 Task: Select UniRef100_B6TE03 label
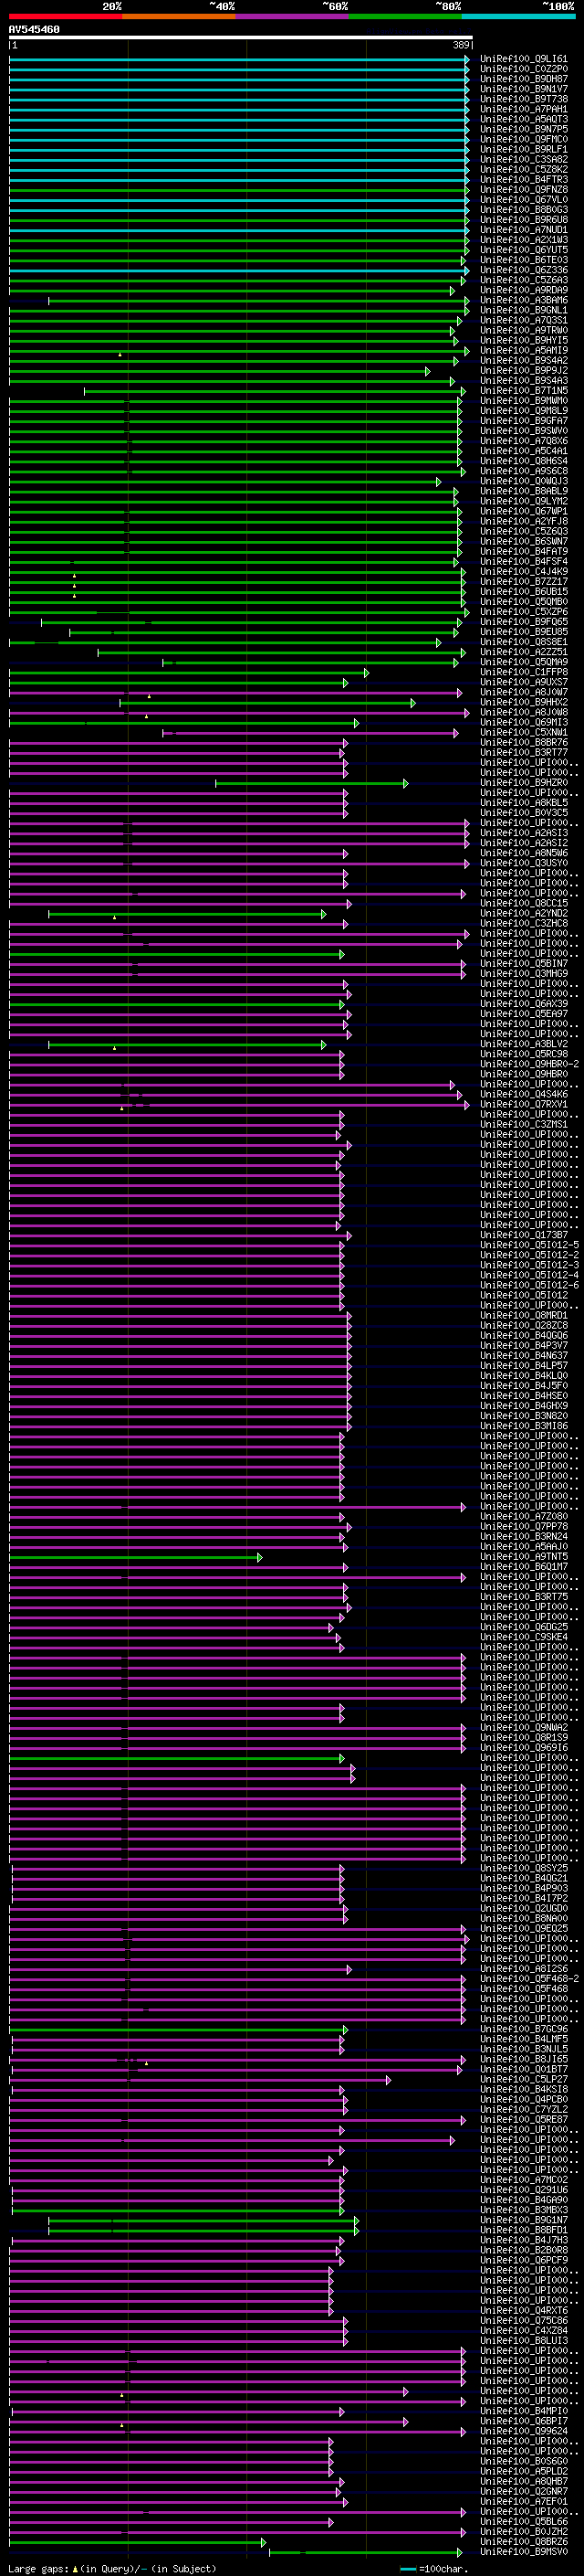point(524,260)
